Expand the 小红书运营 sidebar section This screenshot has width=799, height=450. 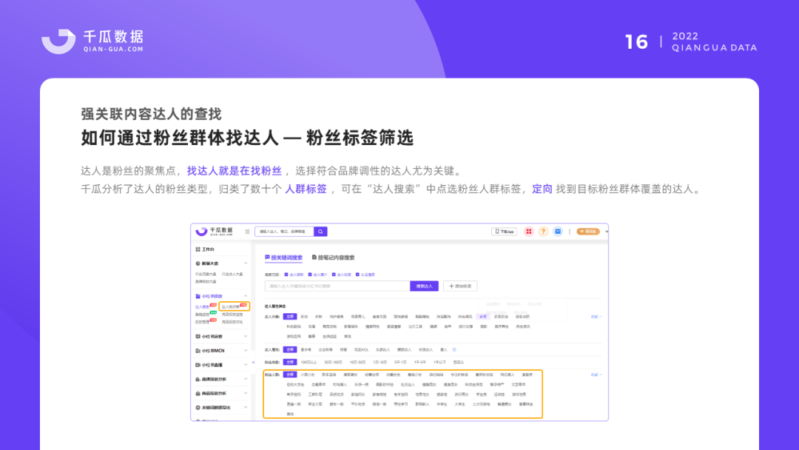coord(246,336)
